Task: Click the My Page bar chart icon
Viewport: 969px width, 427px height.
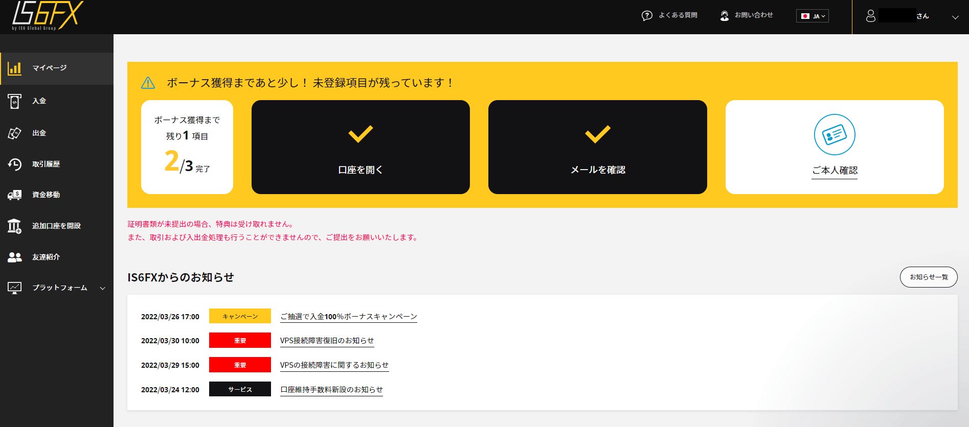Action: [x=15, y=68]
